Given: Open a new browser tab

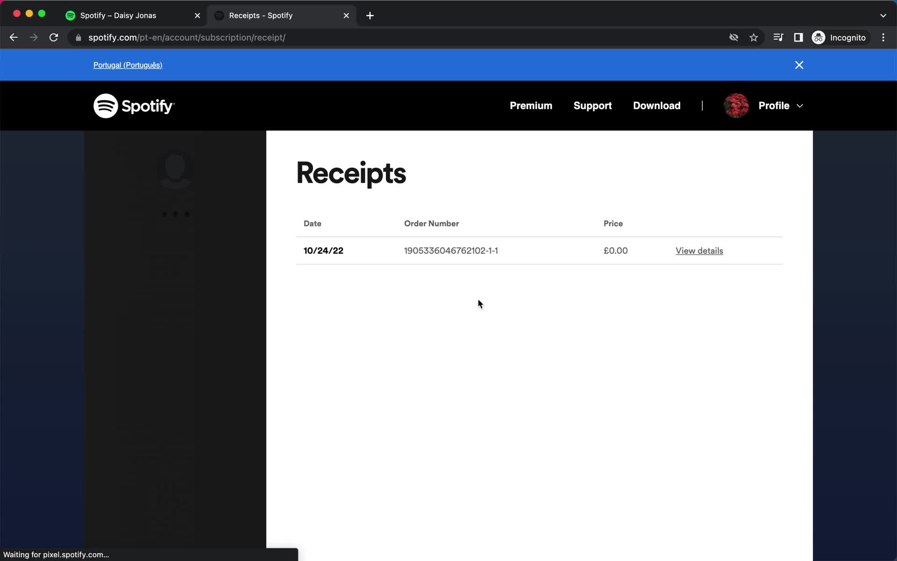Looking at the screenshot, I should [370, 15].
